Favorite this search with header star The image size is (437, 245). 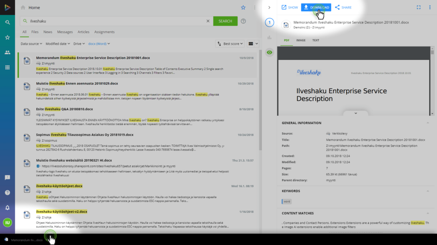[x=243, y=8]
